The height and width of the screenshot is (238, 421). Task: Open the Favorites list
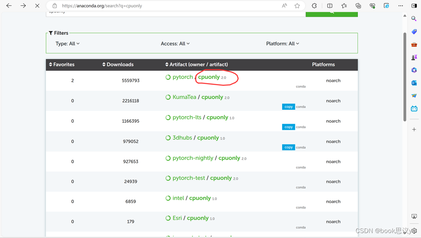click(344, 6)
